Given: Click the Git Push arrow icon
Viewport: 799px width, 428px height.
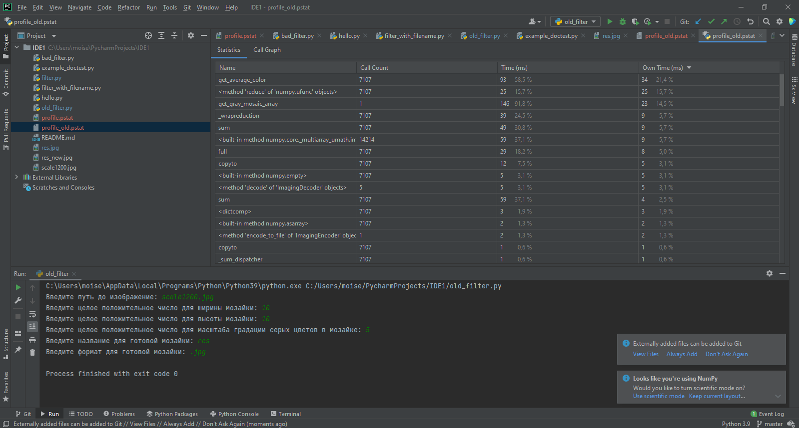Looking at the screenshot, I should coord(724,21).
